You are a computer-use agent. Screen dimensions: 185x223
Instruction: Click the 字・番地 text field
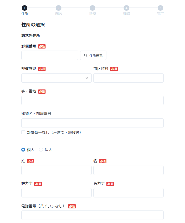92,100
